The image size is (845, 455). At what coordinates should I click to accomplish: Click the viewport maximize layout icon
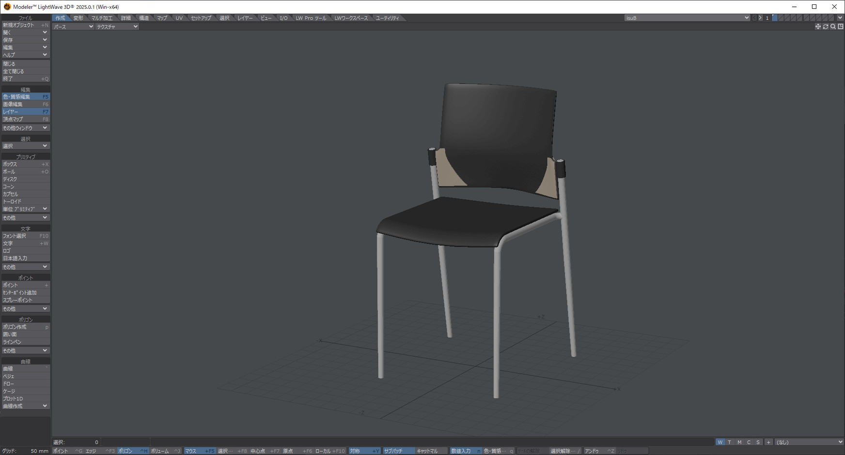click(x=841, y=27)
